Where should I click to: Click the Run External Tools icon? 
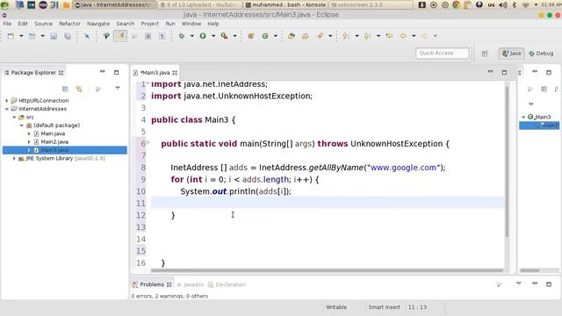pos(225,36)
